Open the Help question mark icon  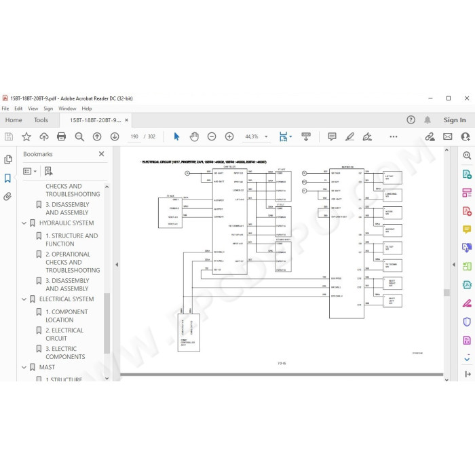pos(411,120)
